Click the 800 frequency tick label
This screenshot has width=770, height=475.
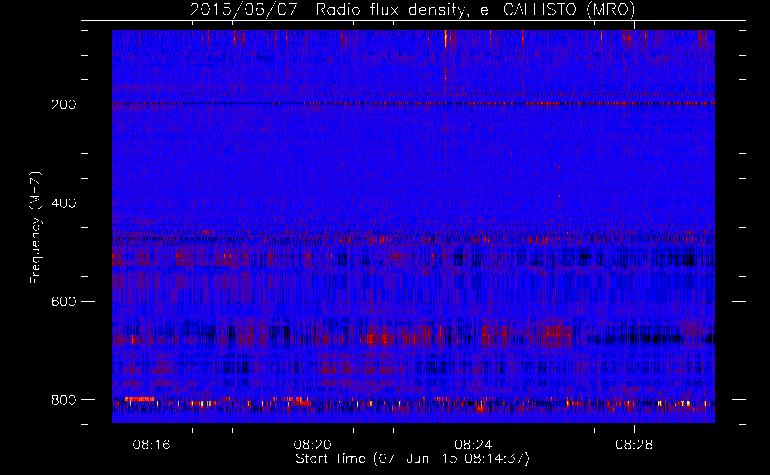pos(64,400)
